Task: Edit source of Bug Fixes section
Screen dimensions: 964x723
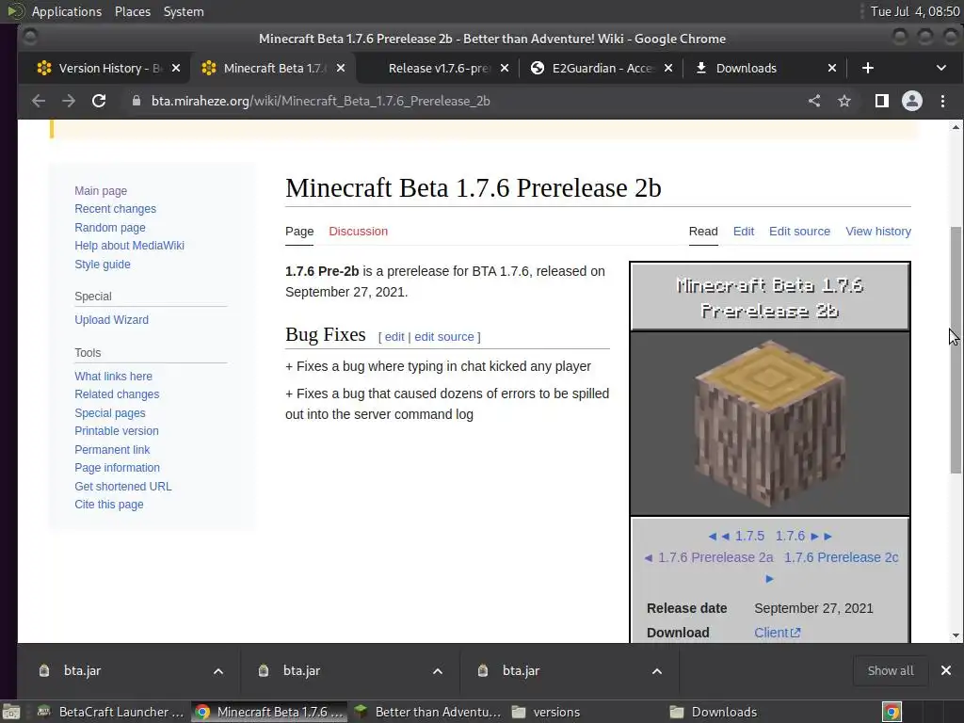Action: (x=444, y=337)
